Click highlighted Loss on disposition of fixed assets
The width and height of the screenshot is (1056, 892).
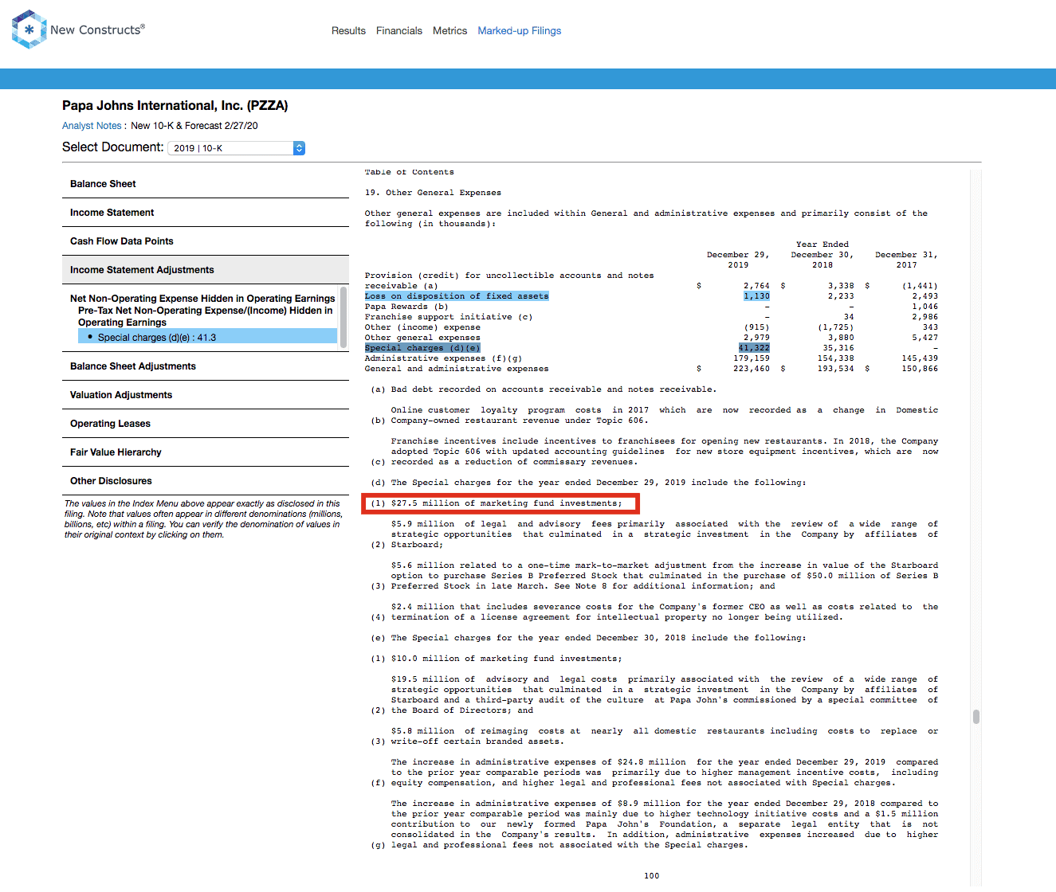[x=457, y=296]
